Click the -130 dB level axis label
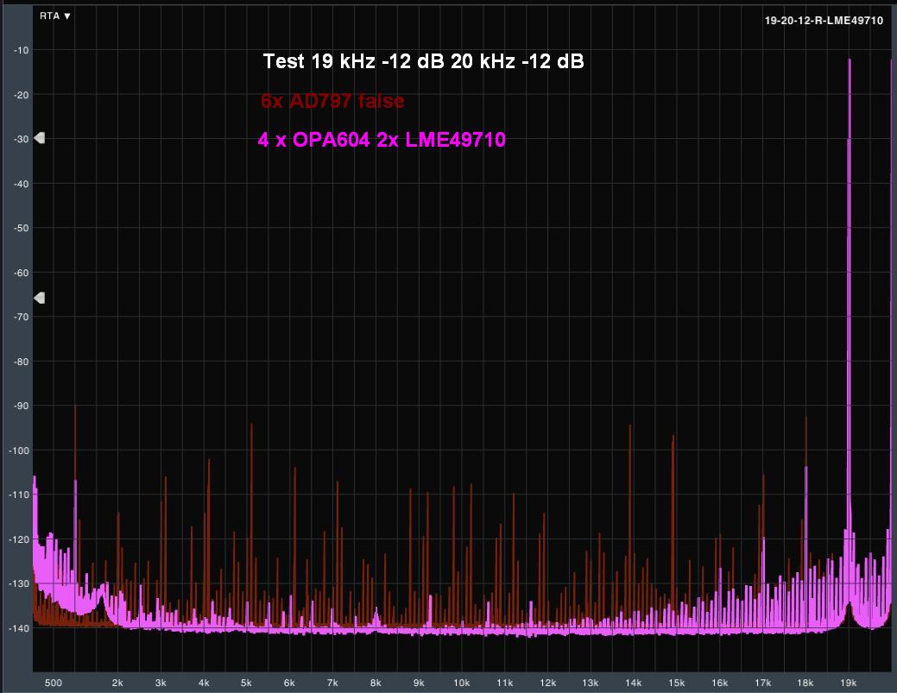The width and height of the screenshot is (897, 693). [20, 583]
